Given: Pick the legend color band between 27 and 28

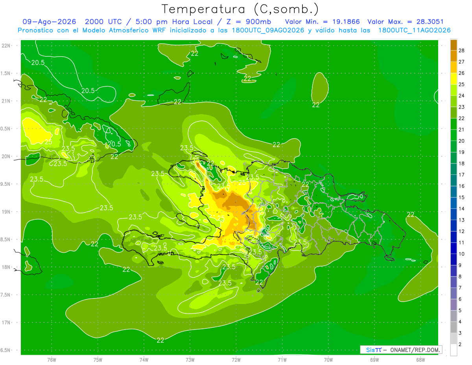Looking at the screenshot, I should coord(454,56).
